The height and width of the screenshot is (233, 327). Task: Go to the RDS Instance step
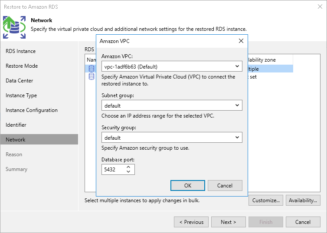pos(20,51)
